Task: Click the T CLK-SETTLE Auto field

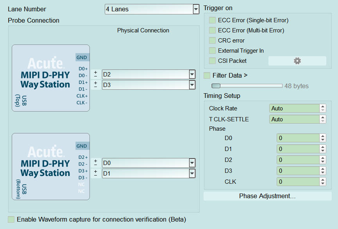Action: click(x=294, y=119)
